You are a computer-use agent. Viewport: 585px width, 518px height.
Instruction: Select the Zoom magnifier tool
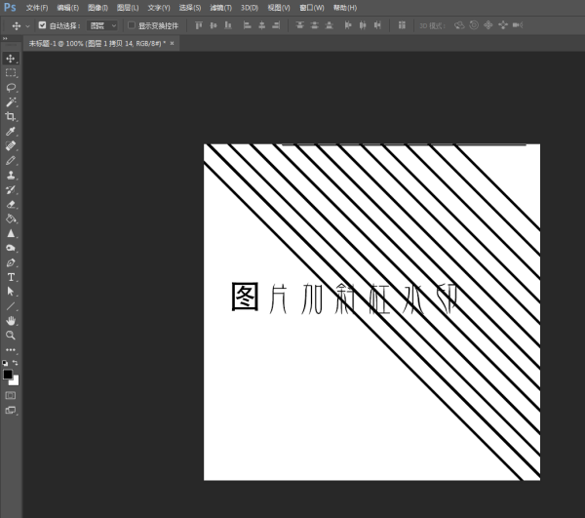(11, 336)
